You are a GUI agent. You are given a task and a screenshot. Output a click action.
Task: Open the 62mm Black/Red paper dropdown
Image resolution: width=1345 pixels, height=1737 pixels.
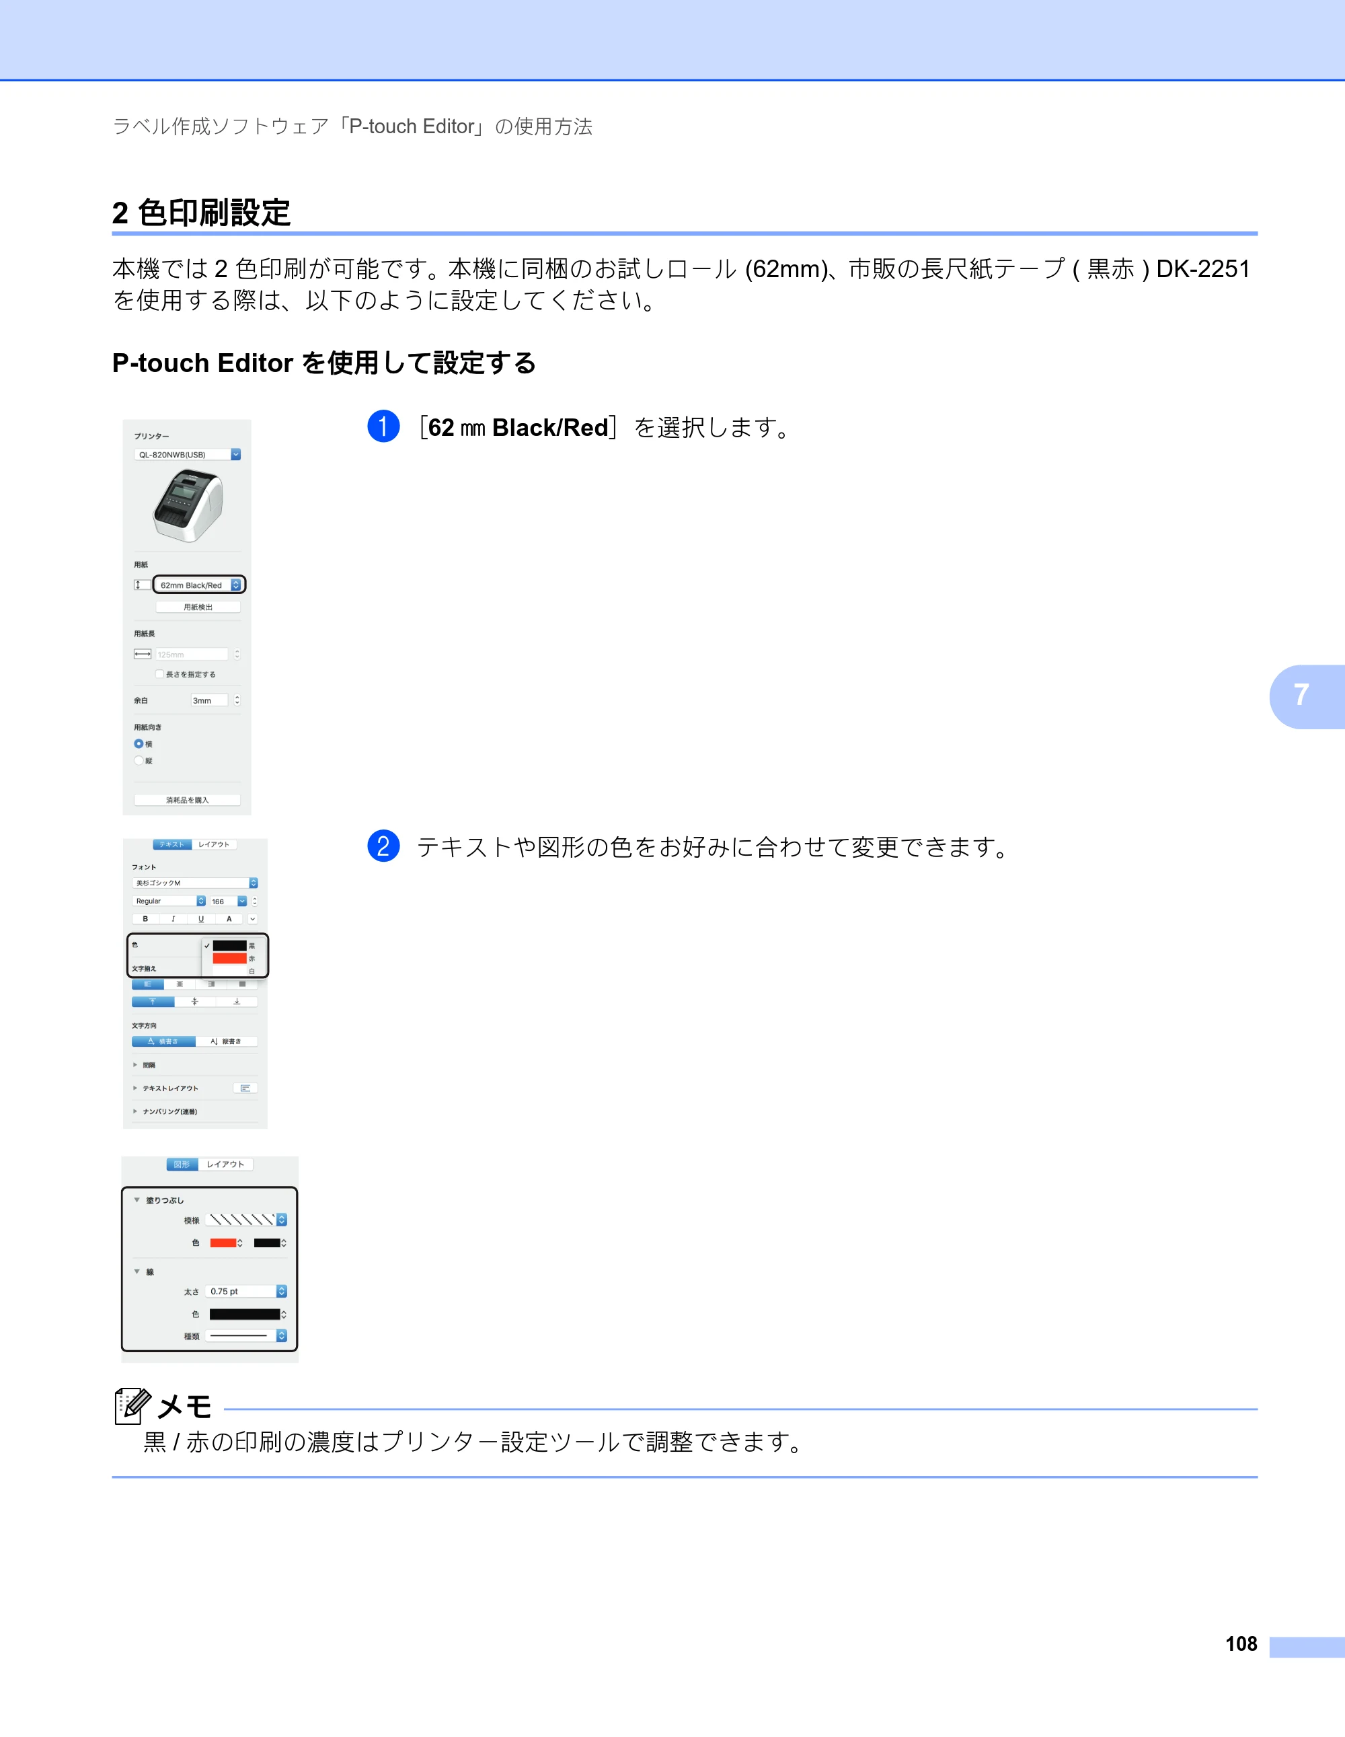(x=199, y=585)
